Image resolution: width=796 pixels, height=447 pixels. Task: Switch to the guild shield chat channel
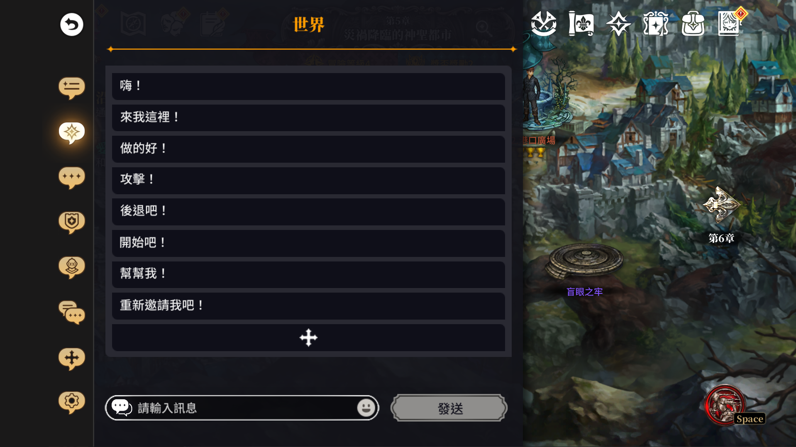[x=72, y=222]
